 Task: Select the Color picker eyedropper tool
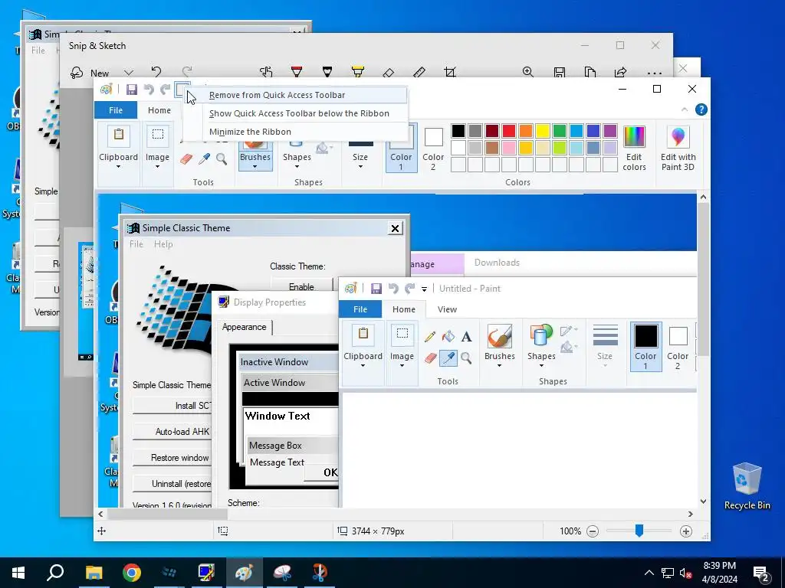click(x=204, y=159)
